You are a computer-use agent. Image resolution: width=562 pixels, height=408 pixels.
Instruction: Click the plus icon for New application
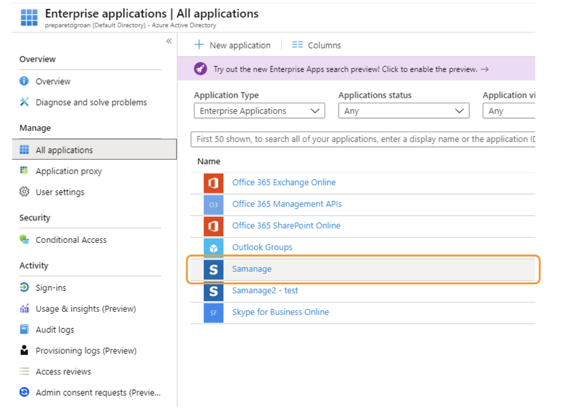pyautogui.click(x=199, y=45)
